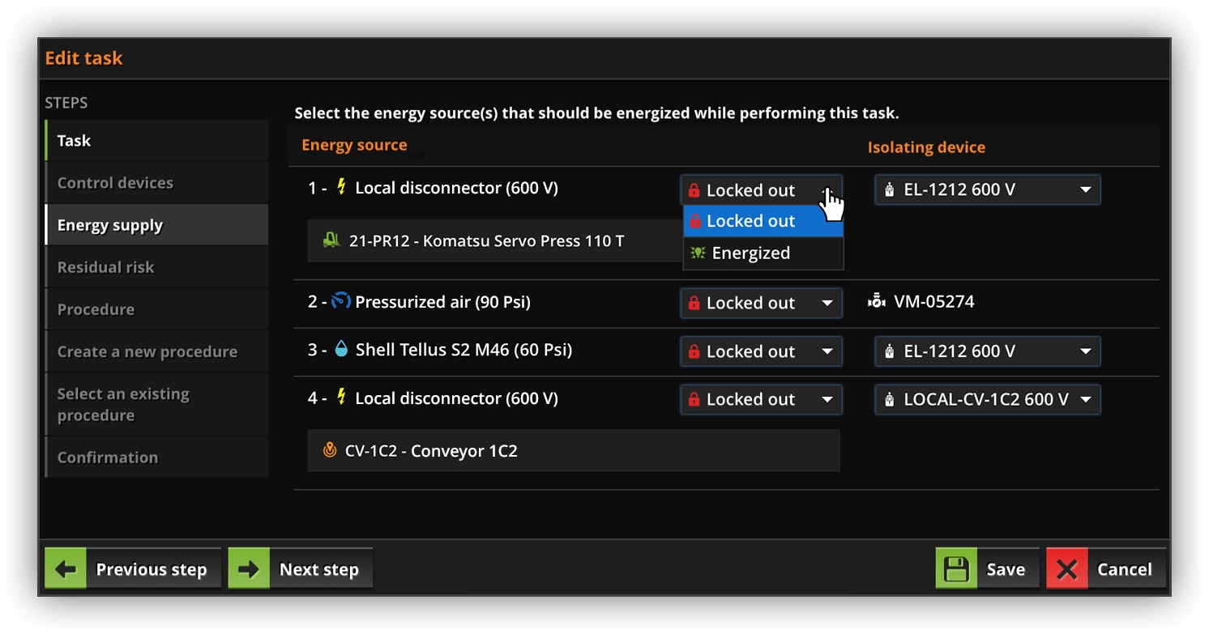Open the status dropdown for Shell Tellus S2 M46
1209x634 pixels.
click(x=761, y=351)
